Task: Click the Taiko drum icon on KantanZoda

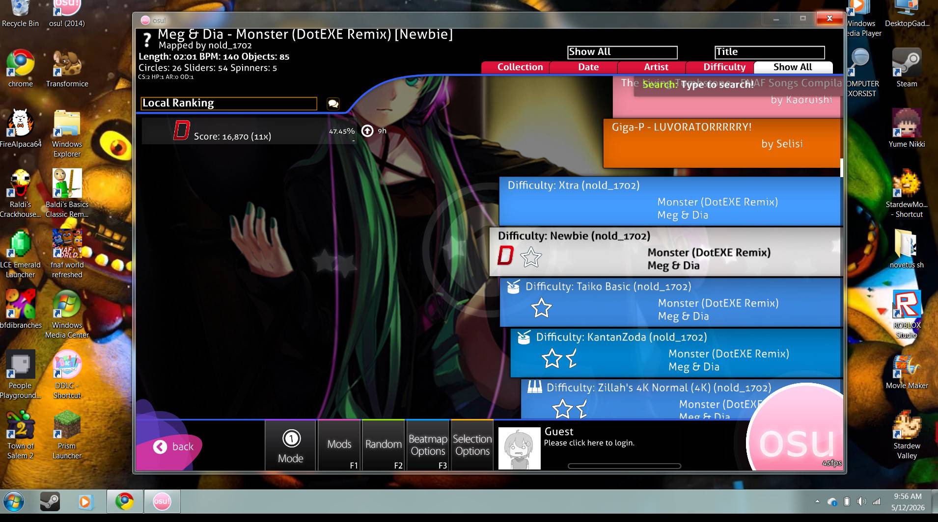Action: [x=524, y=337]
